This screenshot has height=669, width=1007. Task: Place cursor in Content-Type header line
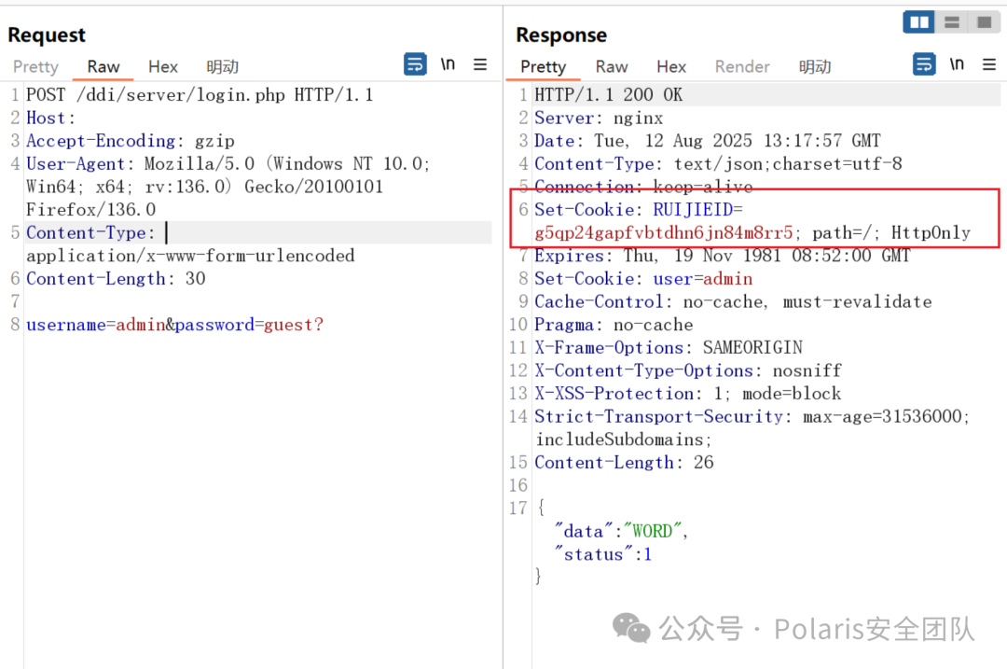click(x=258, y=232)
